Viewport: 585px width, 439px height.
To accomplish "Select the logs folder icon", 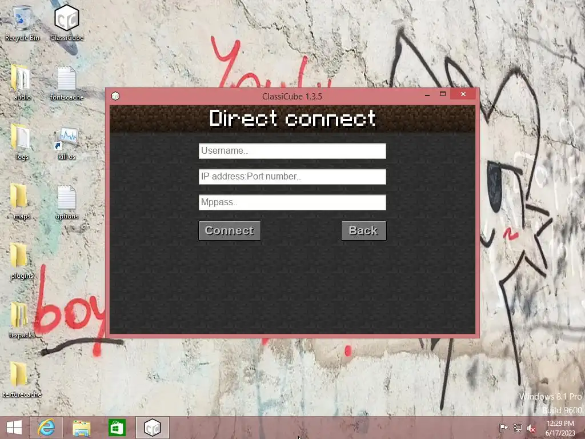I will [22, 142].
